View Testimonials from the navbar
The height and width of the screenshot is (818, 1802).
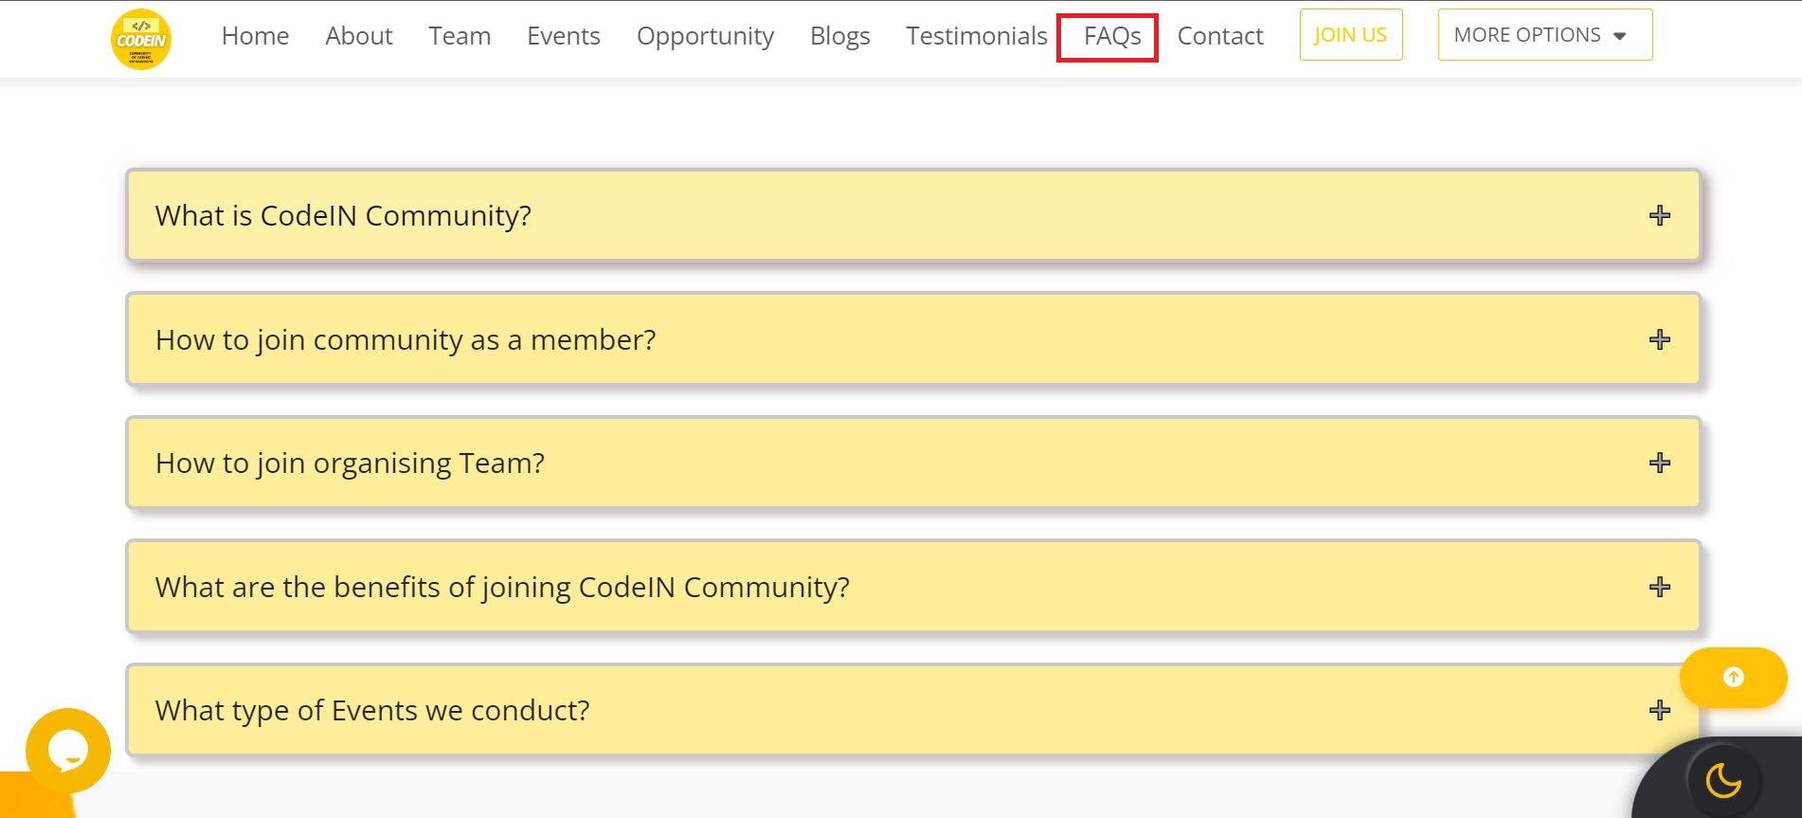tap(975, 35)
